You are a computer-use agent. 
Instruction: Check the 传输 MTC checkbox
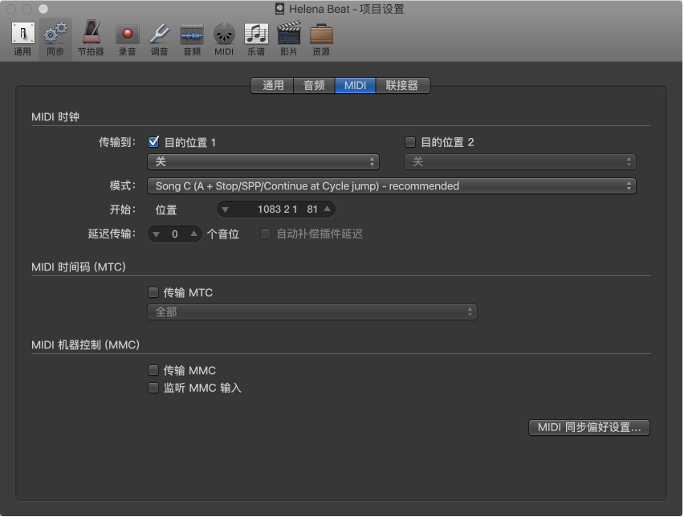point(153,292)
